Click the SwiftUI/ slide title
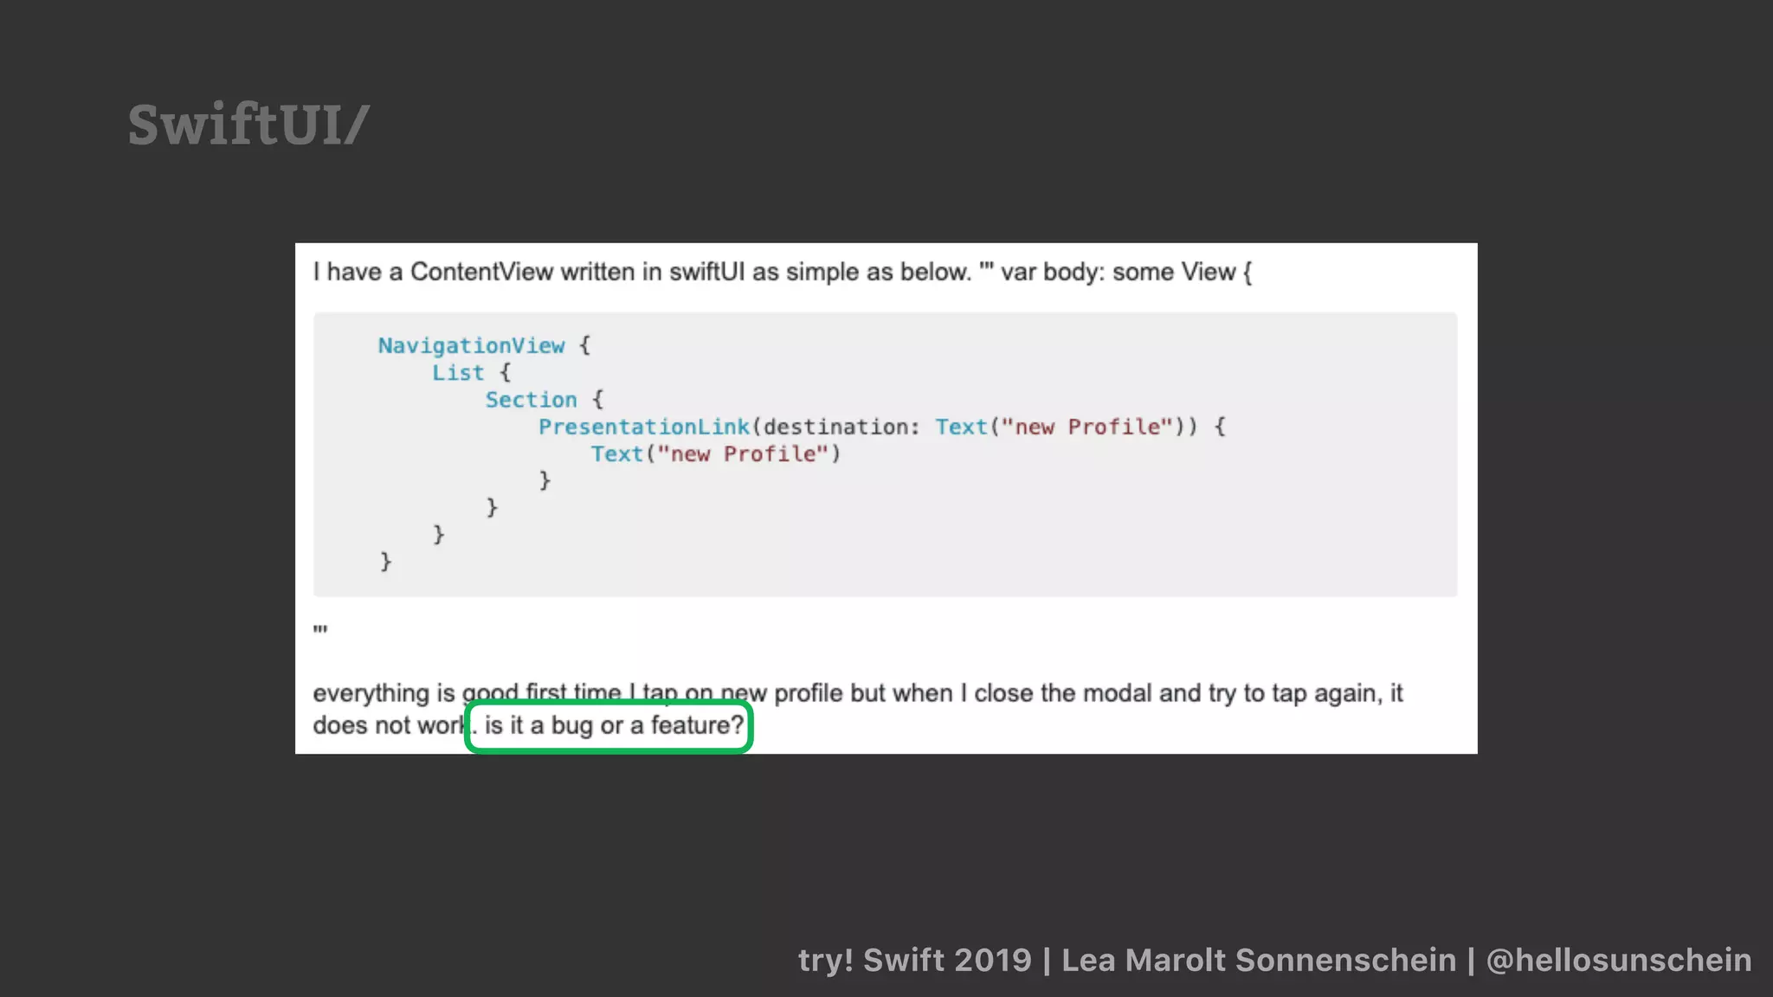 coord(248,125)
